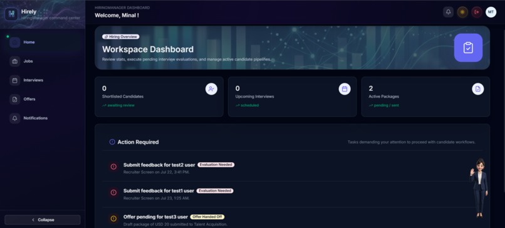Image resolution: width=505 pixels, height=228 pixels.
Task: Click the alert icon beside test1 user
Action: tap(113, 192)
